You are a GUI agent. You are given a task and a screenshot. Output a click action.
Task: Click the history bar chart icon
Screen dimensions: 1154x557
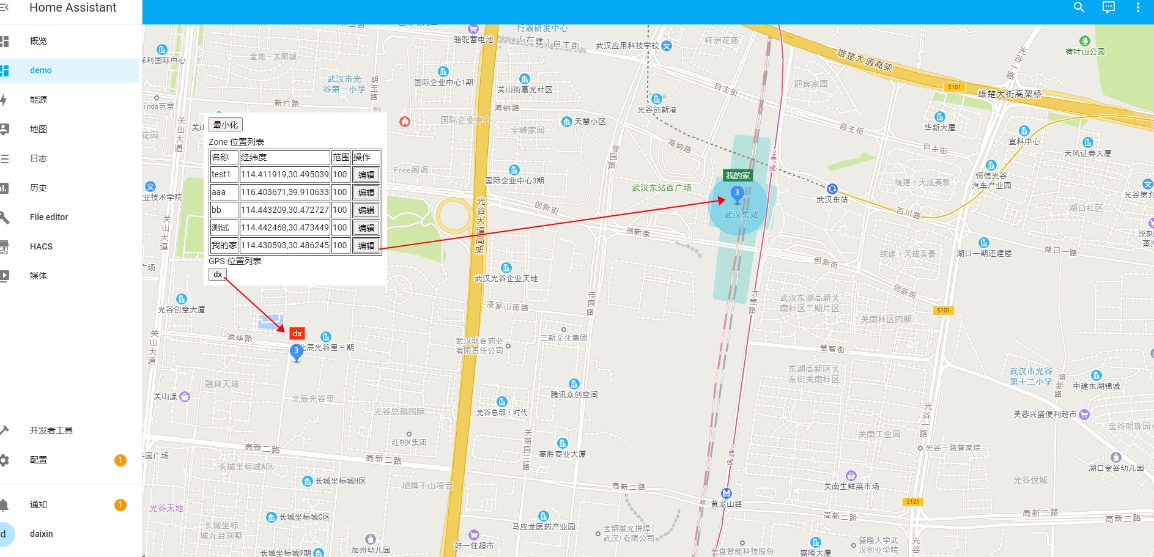[x=4, y=188]
